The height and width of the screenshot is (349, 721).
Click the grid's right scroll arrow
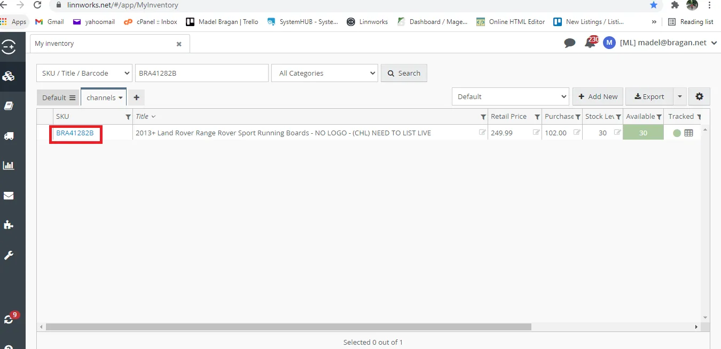point(696,327)
